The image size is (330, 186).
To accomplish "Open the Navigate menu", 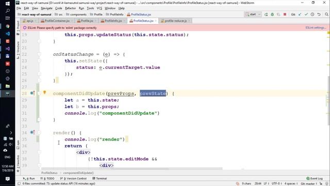I will click(46, 8).
